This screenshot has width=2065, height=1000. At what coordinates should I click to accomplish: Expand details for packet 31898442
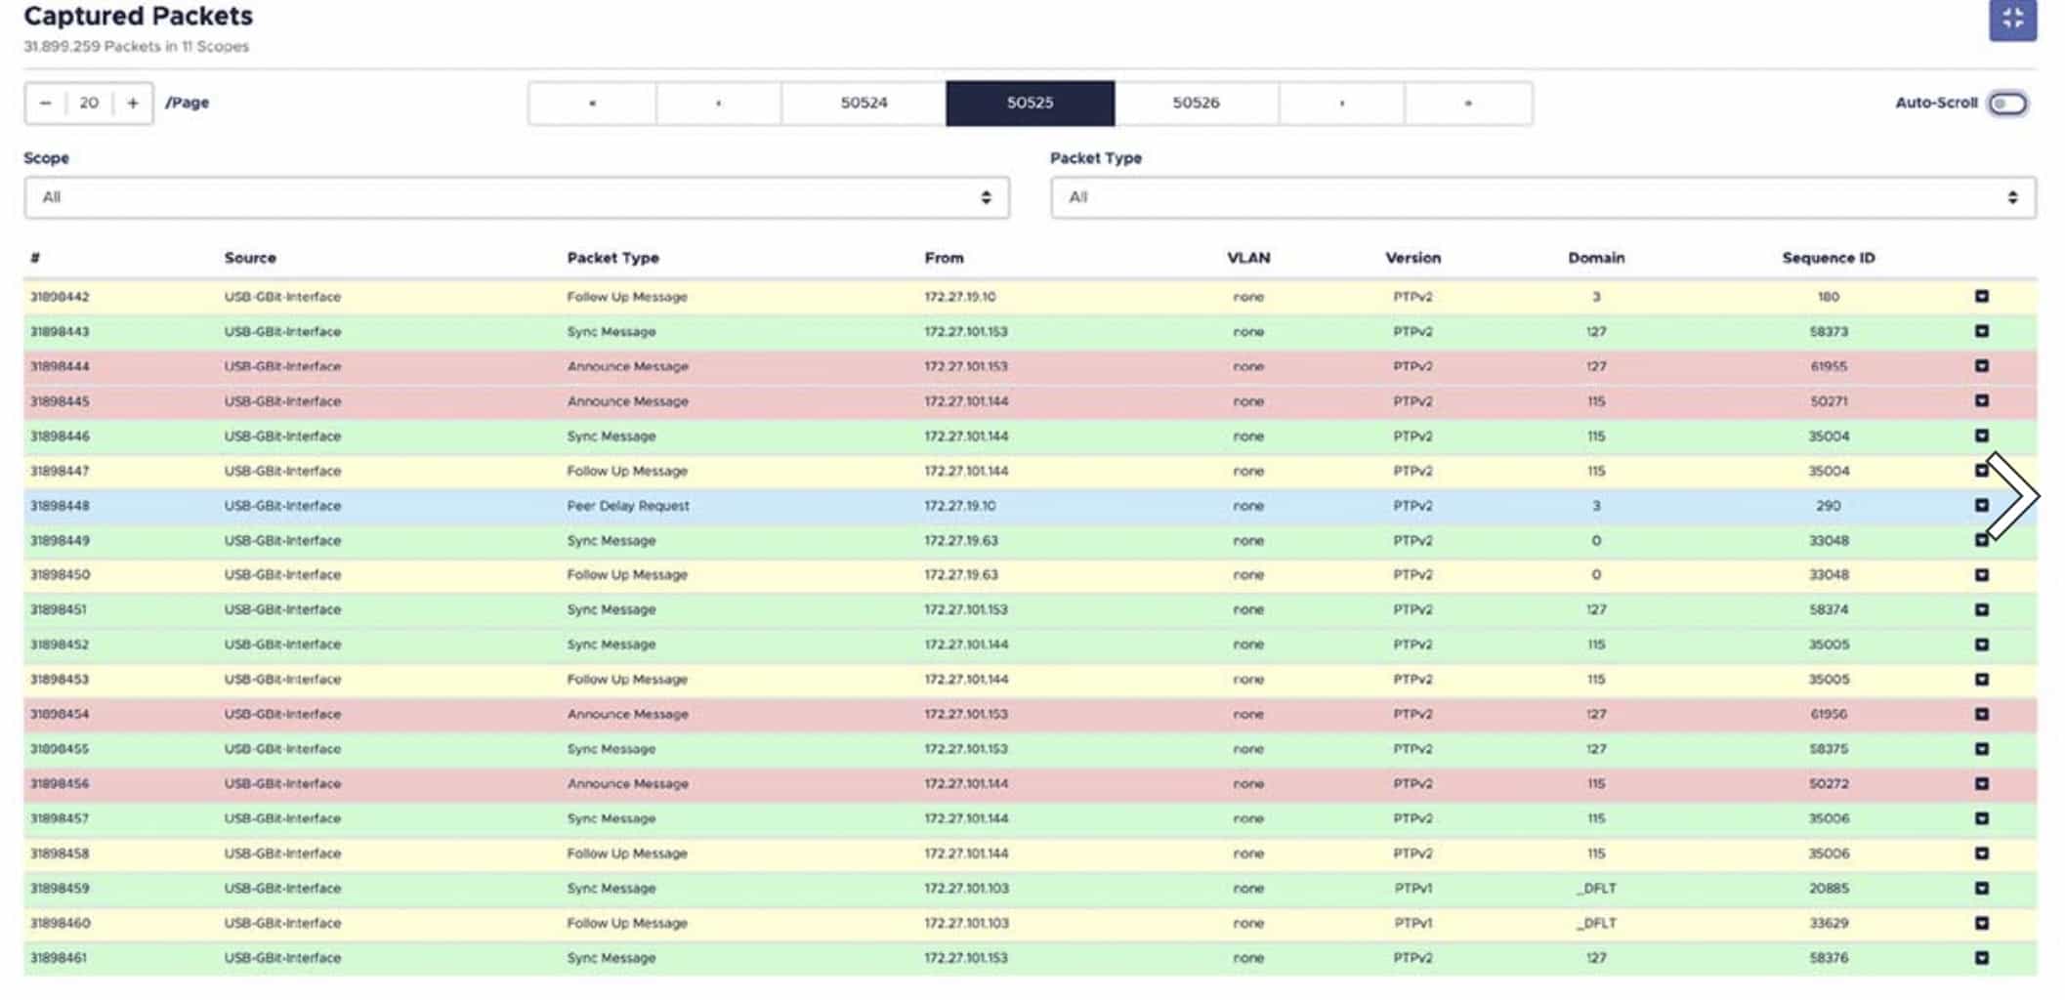(1981, 297)
